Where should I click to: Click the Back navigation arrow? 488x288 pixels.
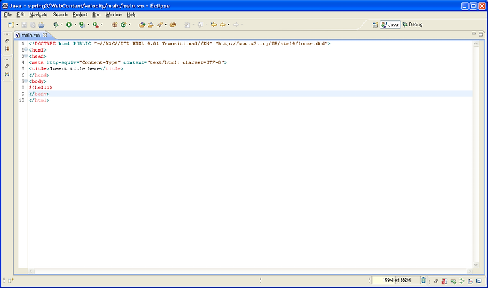[x=222, y=25]
